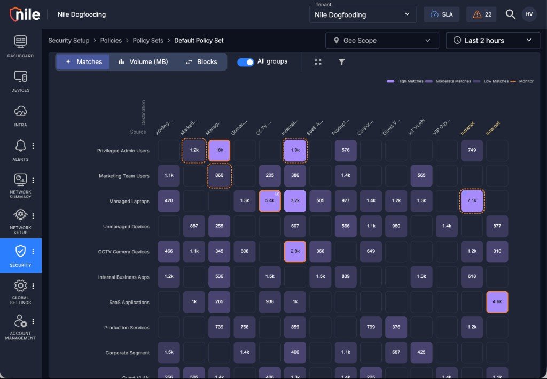Open Global Settings gear icon
The width and height of the screenshot is (547, 379).
[20, 286]
